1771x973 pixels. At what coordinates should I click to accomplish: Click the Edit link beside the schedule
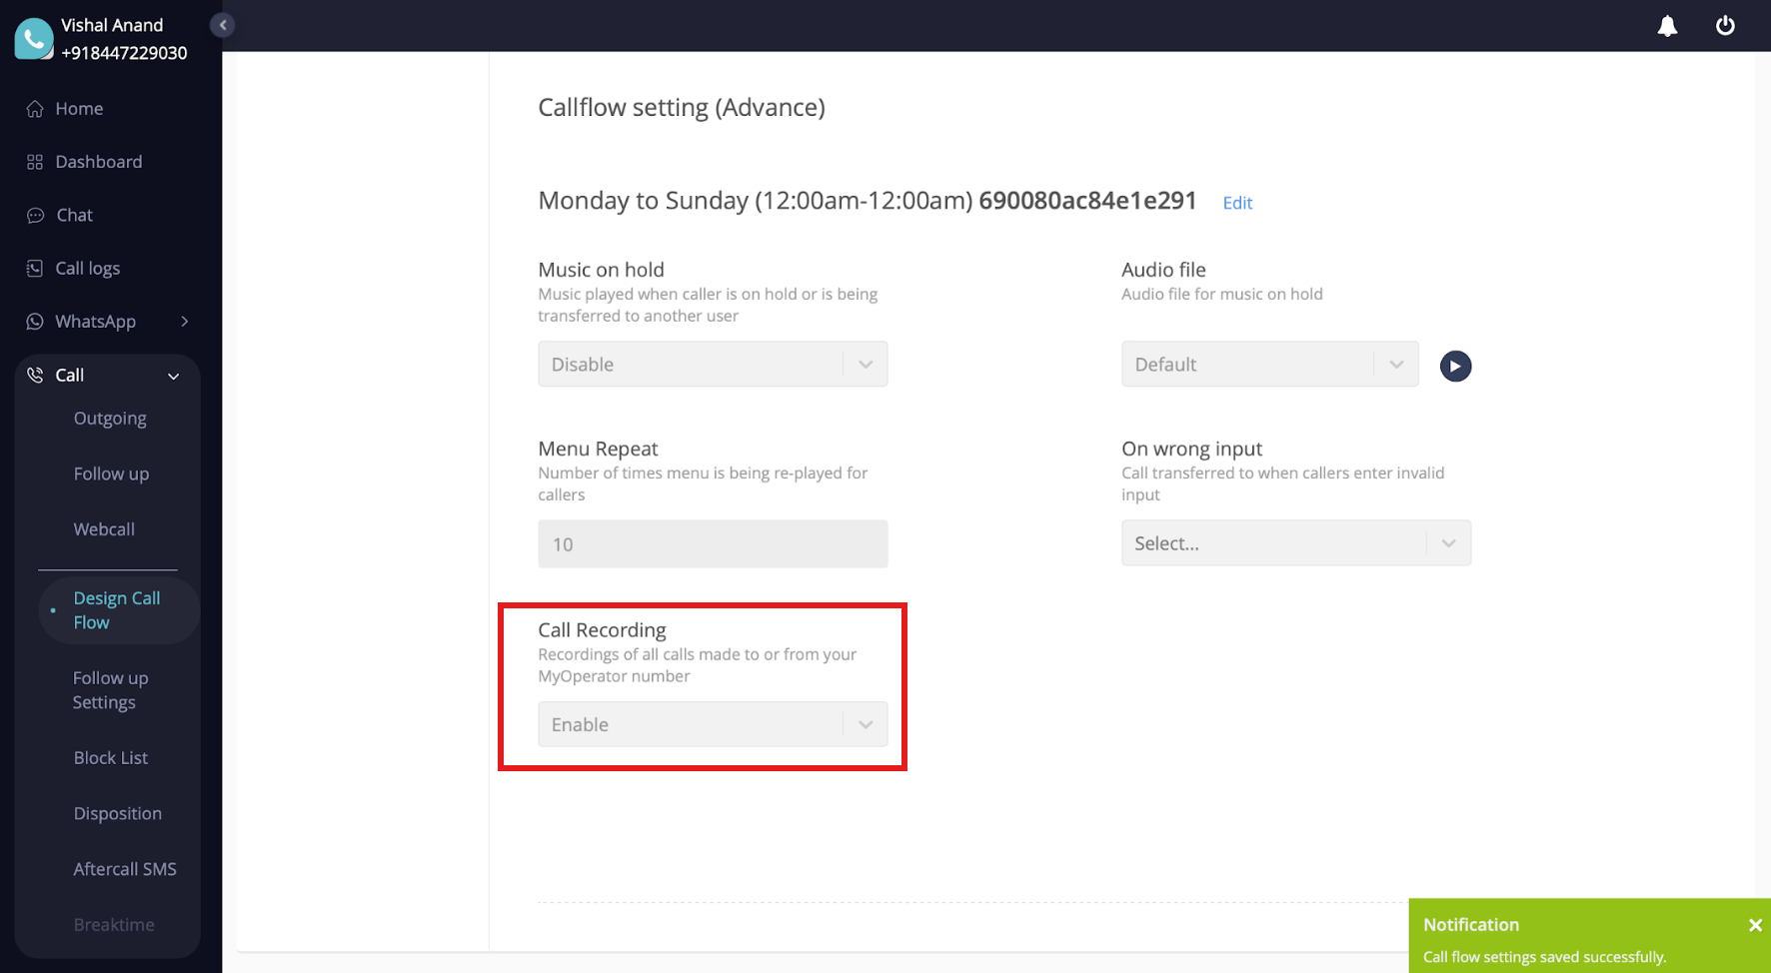[x=1237, y=203]
